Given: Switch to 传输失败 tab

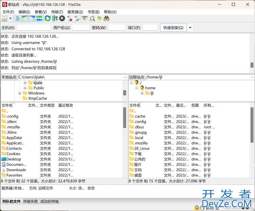Looking at the screenshot, I should coord(30,201).
